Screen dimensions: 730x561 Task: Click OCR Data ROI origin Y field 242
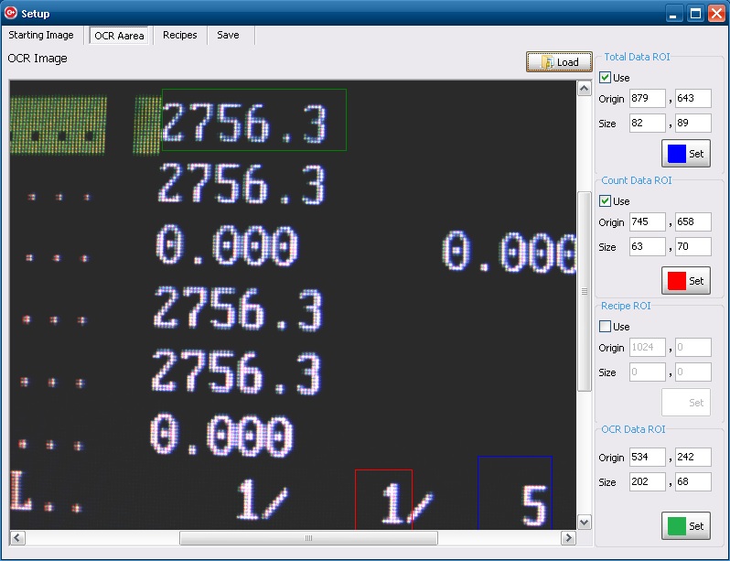tap(692, 458)
